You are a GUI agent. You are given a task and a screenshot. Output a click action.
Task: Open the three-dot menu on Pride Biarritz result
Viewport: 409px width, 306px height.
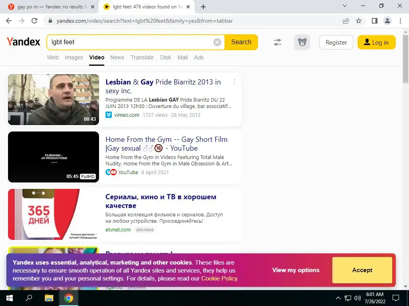point(234,82)
